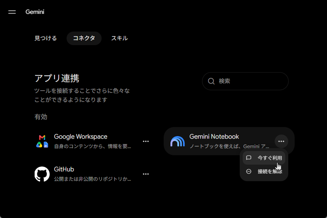Choose 接続を解除 from the menu
Screen dimensions: 327x218
tap(264, 171)
